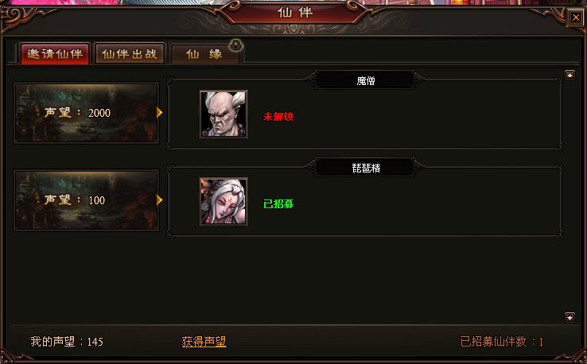
Task: Click the 魔僧 character portrait
Action: coord(224,114)
